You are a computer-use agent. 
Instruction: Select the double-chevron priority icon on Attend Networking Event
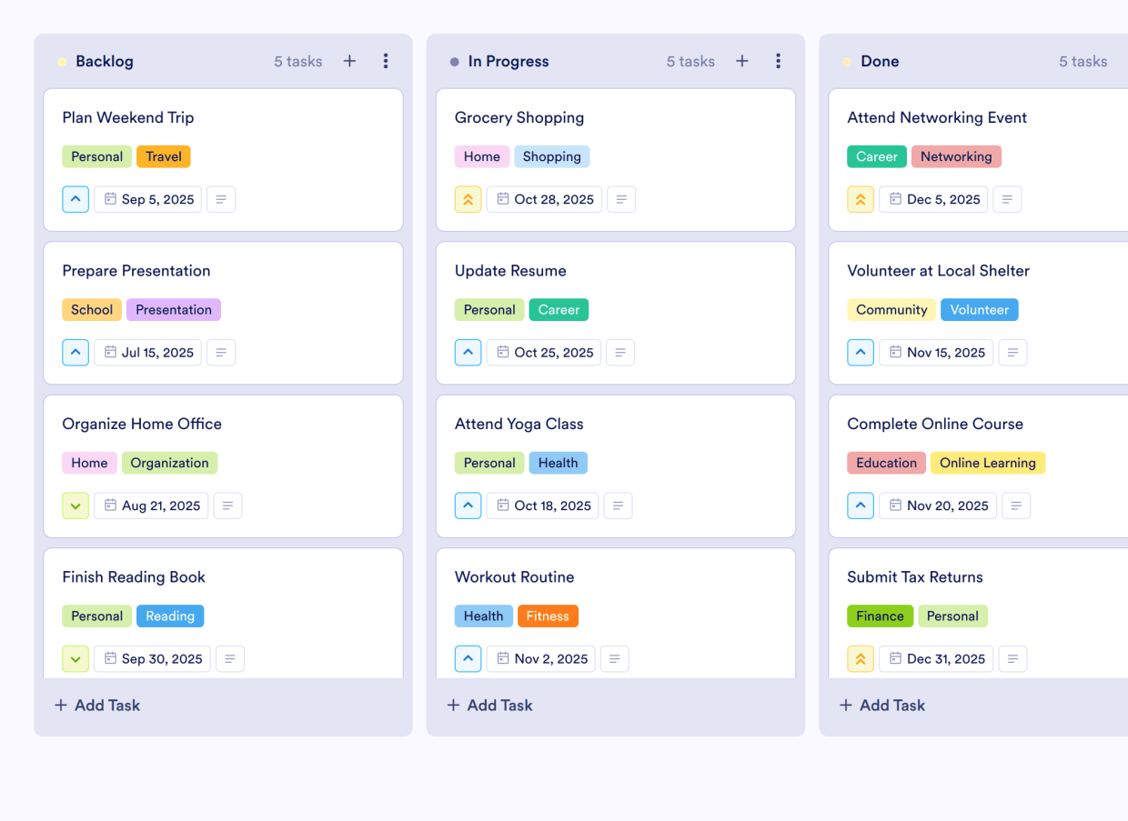point(860,199)
